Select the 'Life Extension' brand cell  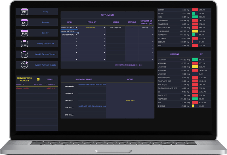[x=116, y=27]
